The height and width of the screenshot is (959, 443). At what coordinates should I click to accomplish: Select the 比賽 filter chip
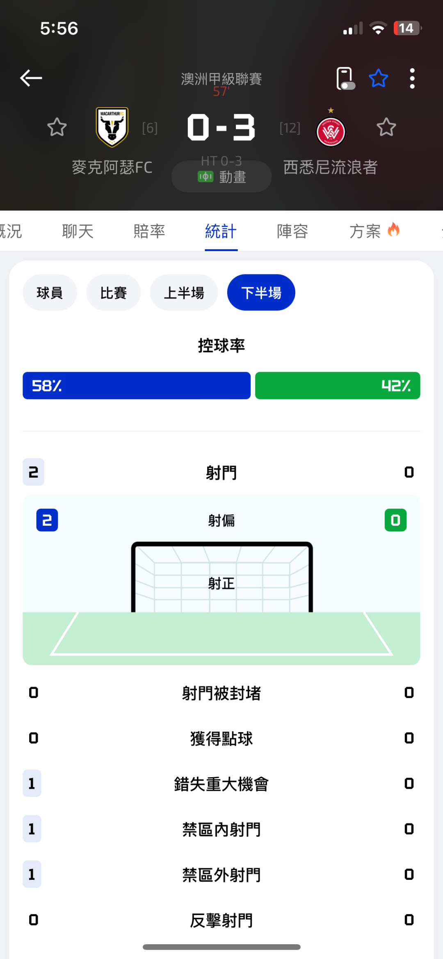(114, 293)
